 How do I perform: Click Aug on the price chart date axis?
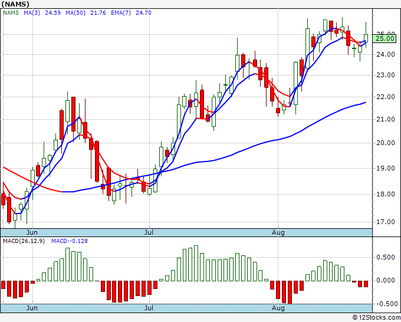coord(278,232)
